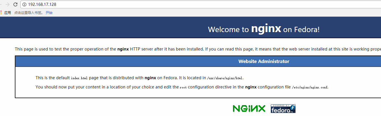Click the 点击这里导入书签 bookmark hint text

tap(29, 13)
